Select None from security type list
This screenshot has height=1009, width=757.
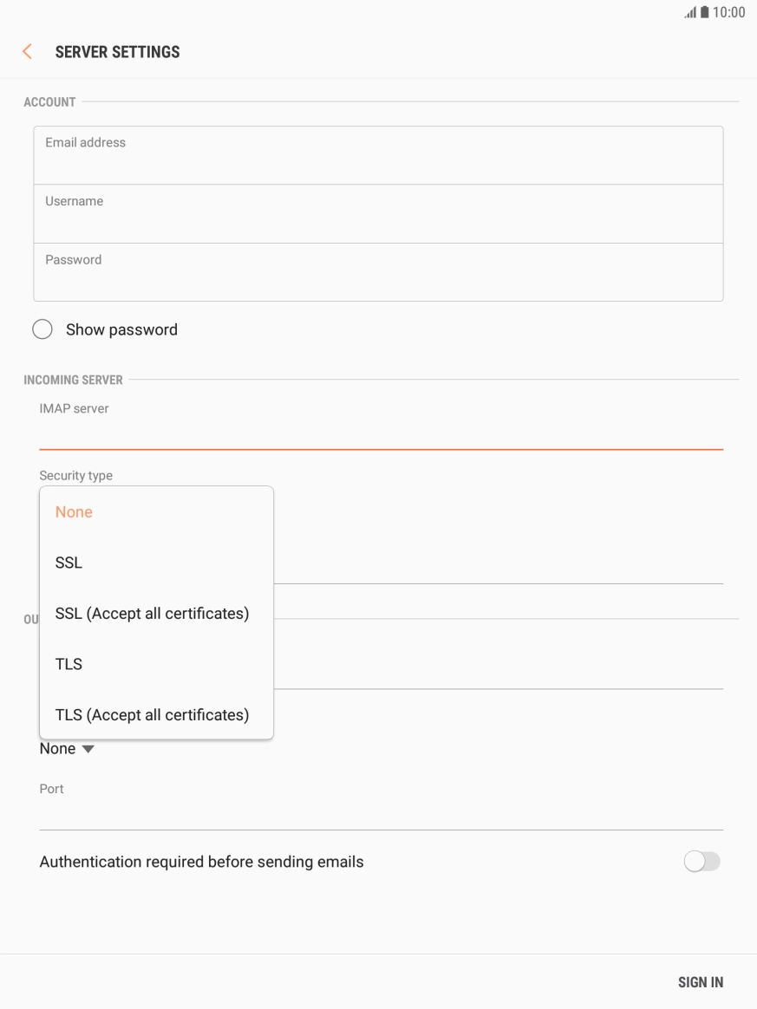pyautogui.click(x=75, y=512)
